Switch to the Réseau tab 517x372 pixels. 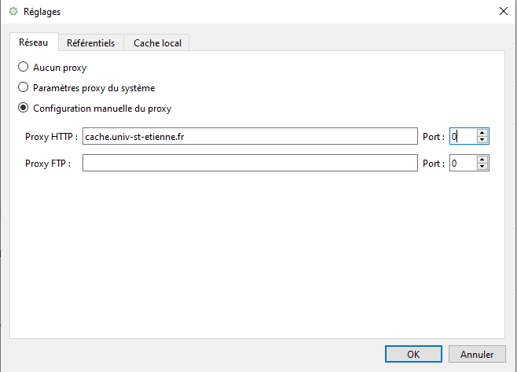tap(33, 42)
